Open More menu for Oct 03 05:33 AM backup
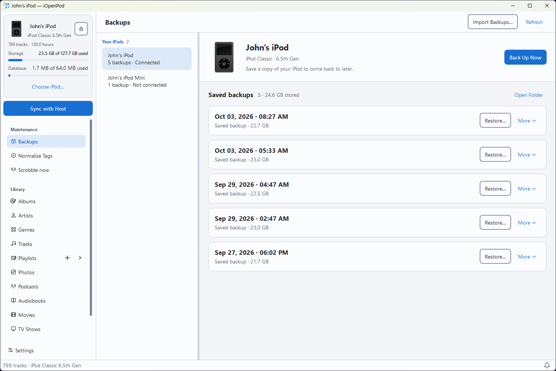 (527, 155)
